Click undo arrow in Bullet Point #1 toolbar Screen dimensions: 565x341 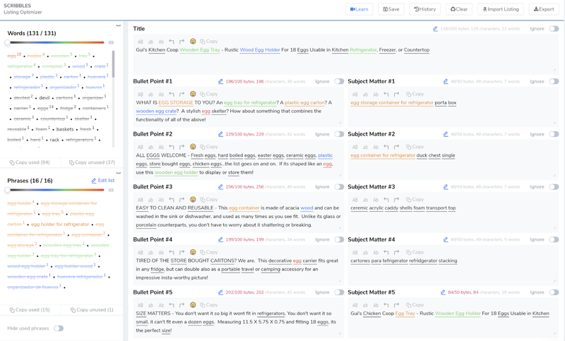(x=172, y=95)
